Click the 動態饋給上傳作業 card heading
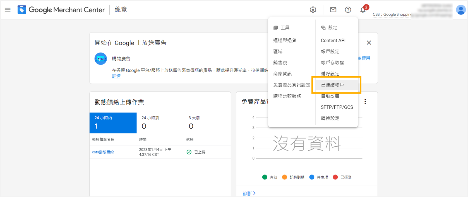The image size is (468, 197). (x=119, y=102)
